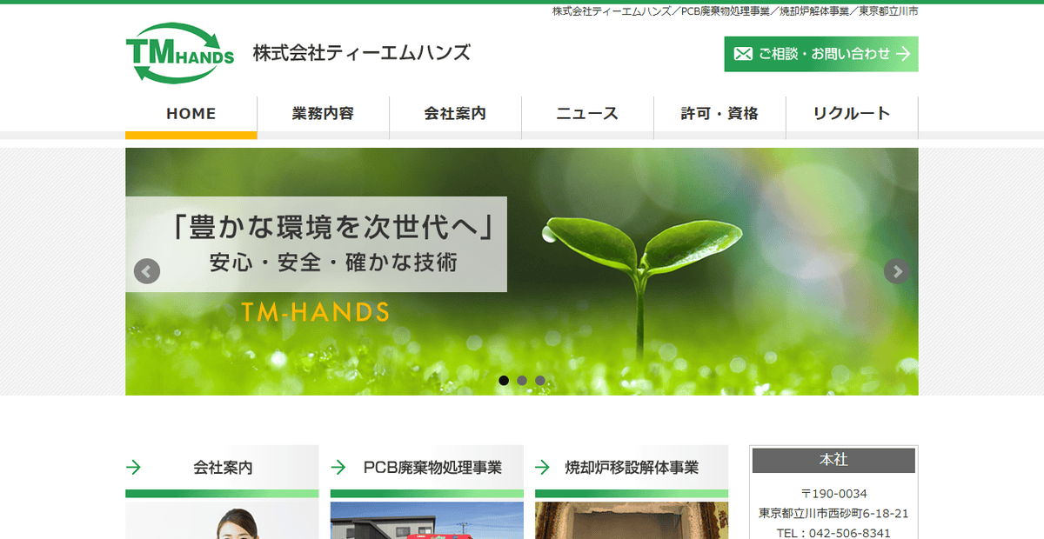
Task: Select the third carousel slide dot
Action: tap(540, 380)
